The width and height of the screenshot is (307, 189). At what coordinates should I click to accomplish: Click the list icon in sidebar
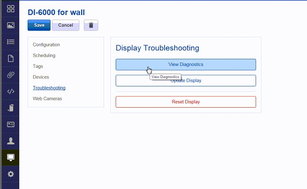[x=11, y=42]
